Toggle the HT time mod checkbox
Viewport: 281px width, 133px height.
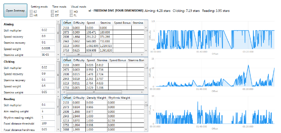53,12
